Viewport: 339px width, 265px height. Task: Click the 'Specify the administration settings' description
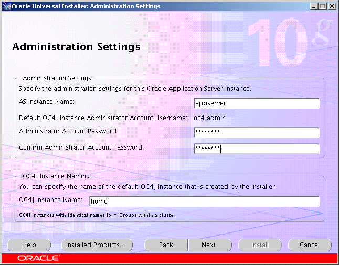point(135,89)
